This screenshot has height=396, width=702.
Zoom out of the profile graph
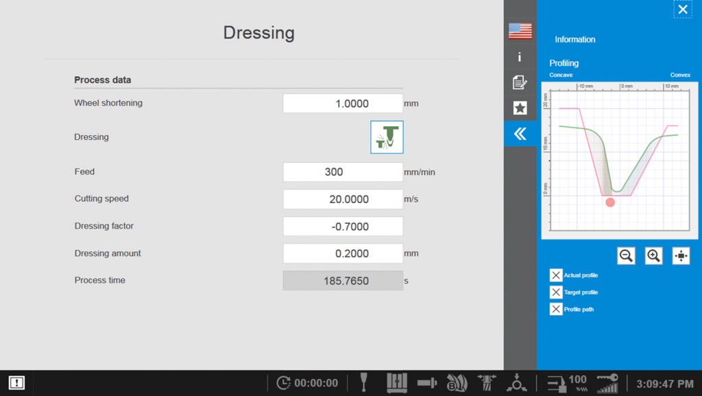626,256
